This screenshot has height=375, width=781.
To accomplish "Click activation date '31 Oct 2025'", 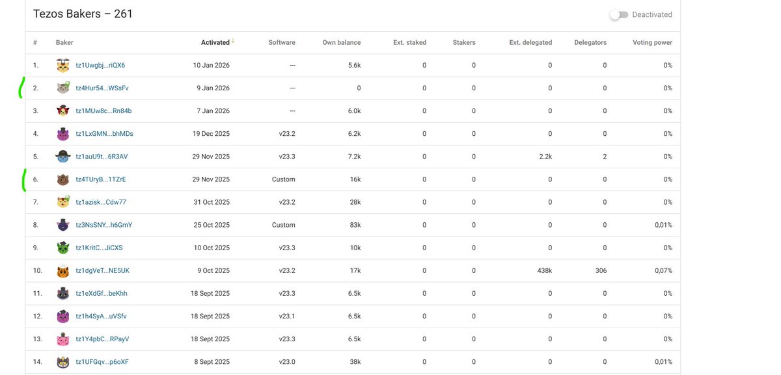I will point(211,202).
